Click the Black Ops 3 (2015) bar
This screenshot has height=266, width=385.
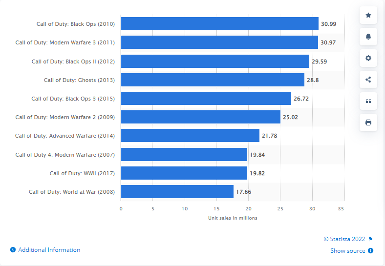[206, 99]
